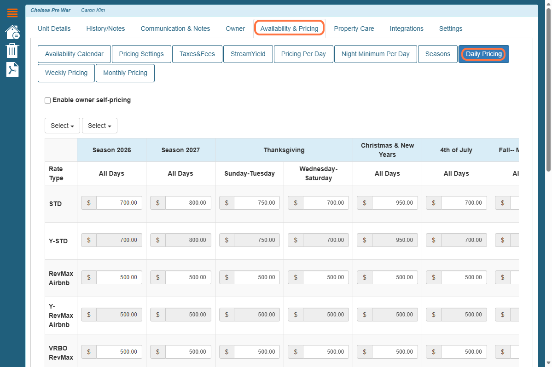Open the Settings tab

(x=451, y=29)
